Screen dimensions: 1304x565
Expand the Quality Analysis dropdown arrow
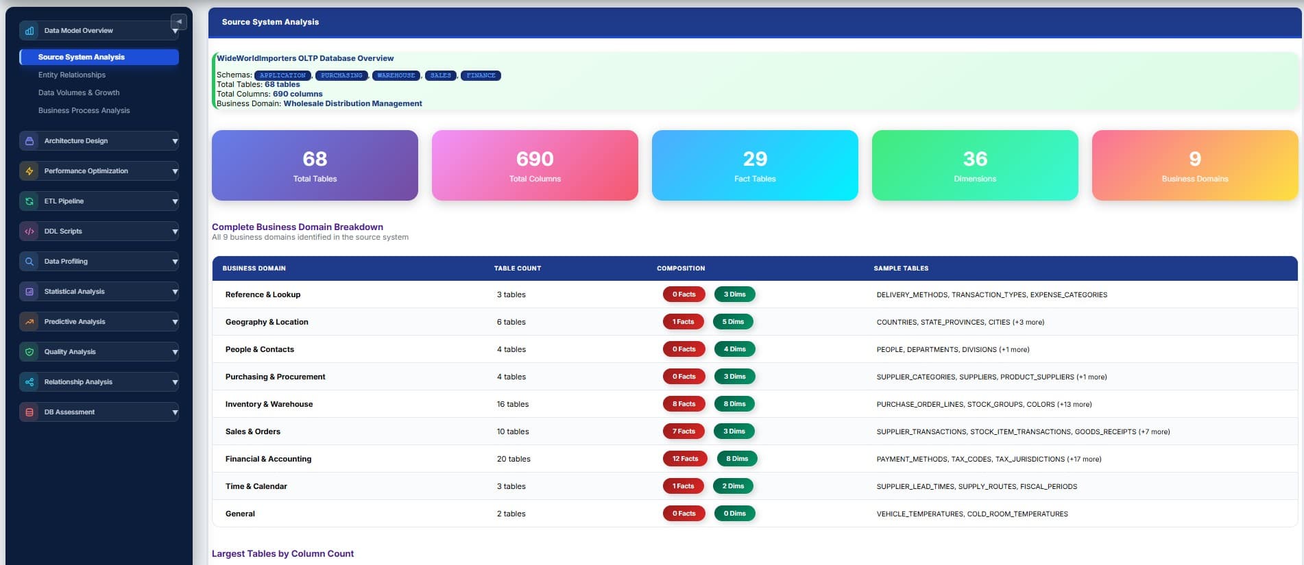point(175,352)
